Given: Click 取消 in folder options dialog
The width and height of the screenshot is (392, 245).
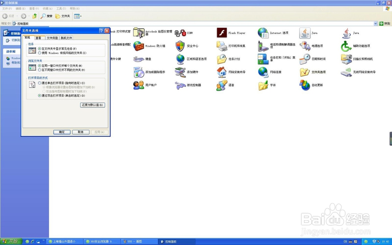Looking at the screenshot, I should 80,132.
